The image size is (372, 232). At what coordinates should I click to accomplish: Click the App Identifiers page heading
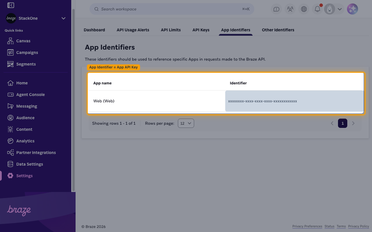[110, 47]
